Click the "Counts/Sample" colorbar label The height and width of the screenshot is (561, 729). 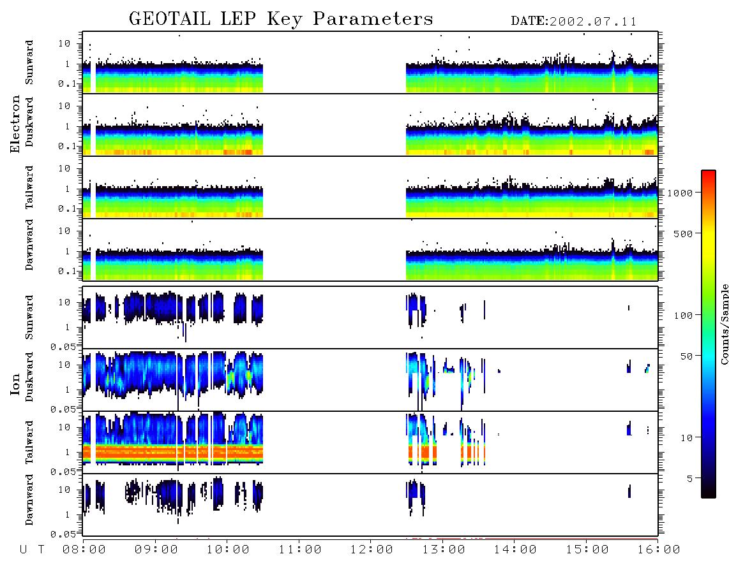(724, 324)
